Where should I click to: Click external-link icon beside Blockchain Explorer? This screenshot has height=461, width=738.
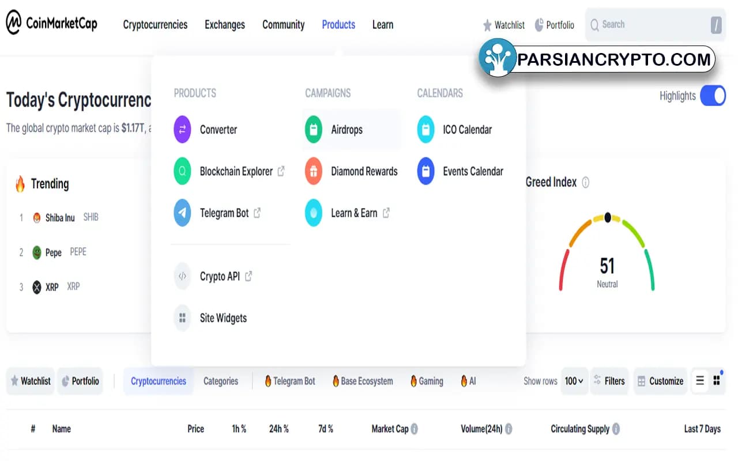[x=281, y=171]
